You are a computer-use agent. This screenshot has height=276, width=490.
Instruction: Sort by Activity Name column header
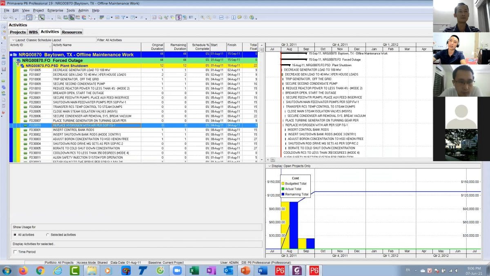click(96, 47)
